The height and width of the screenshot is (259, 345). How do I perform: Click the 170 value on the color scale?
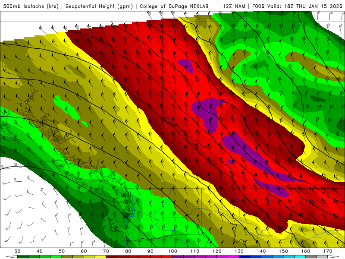pyautogui.click(x=328, y=251)
